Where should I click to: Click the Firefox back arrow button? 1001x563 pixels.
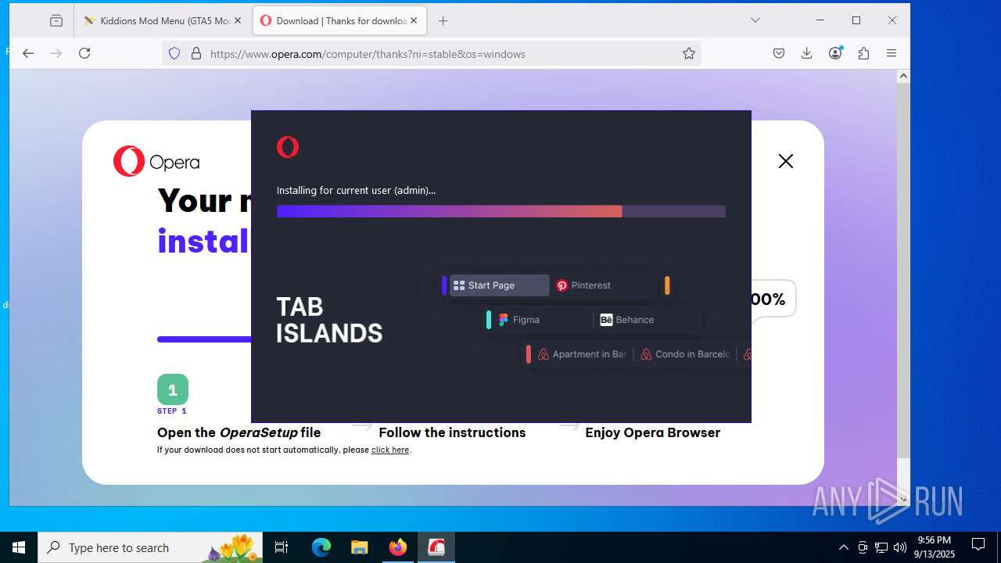point(28,53)
